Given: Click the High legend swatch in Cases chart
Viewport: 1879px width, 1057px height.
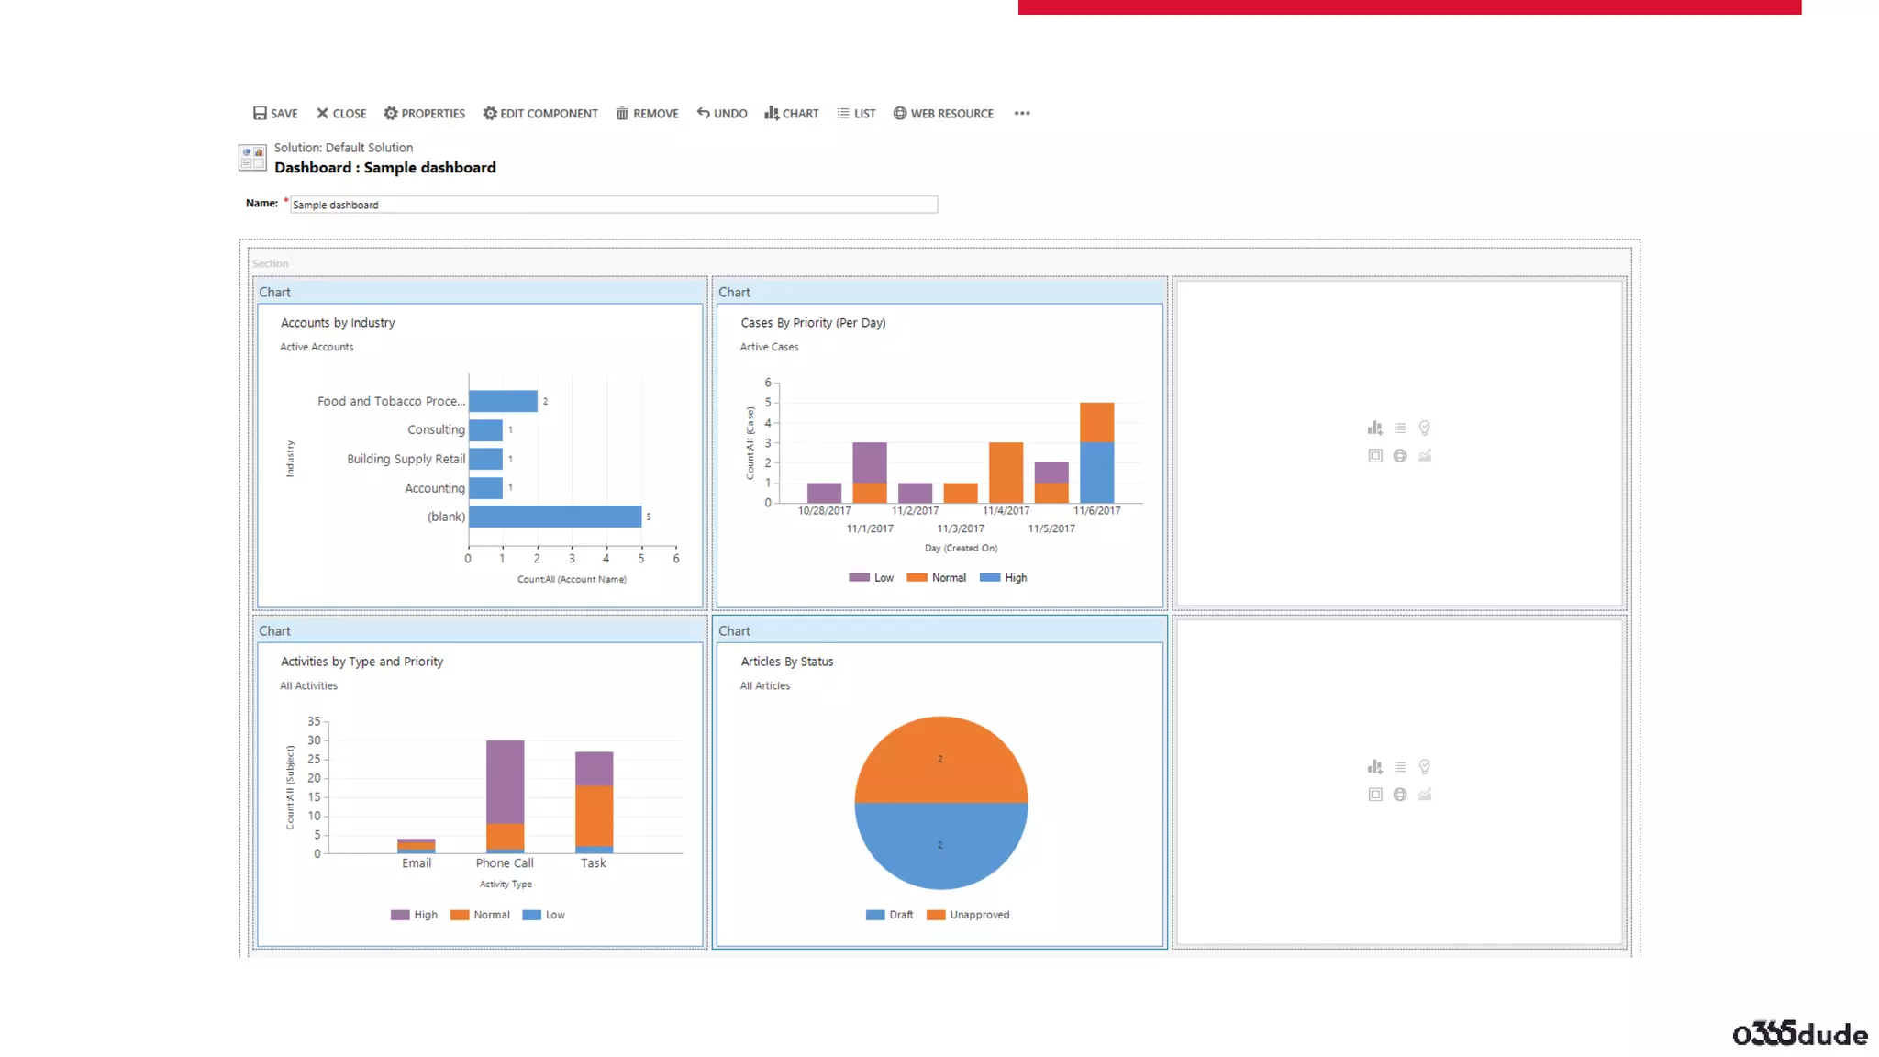Looking at the screenshot, I should click(x=990, y=578).
